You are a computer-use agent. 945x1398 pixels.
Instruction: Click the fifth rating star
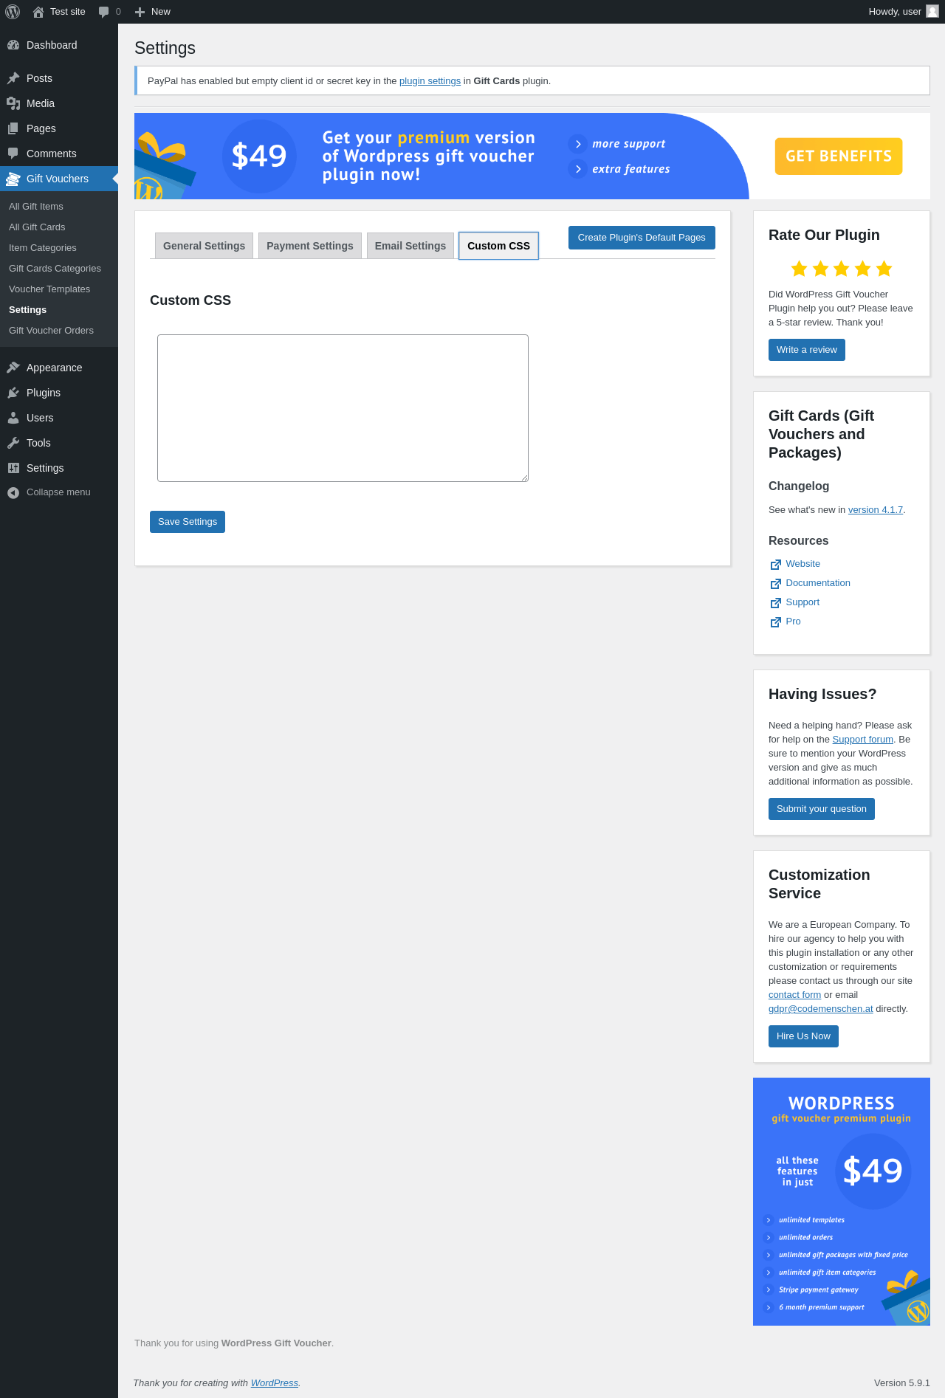(884, 269)
